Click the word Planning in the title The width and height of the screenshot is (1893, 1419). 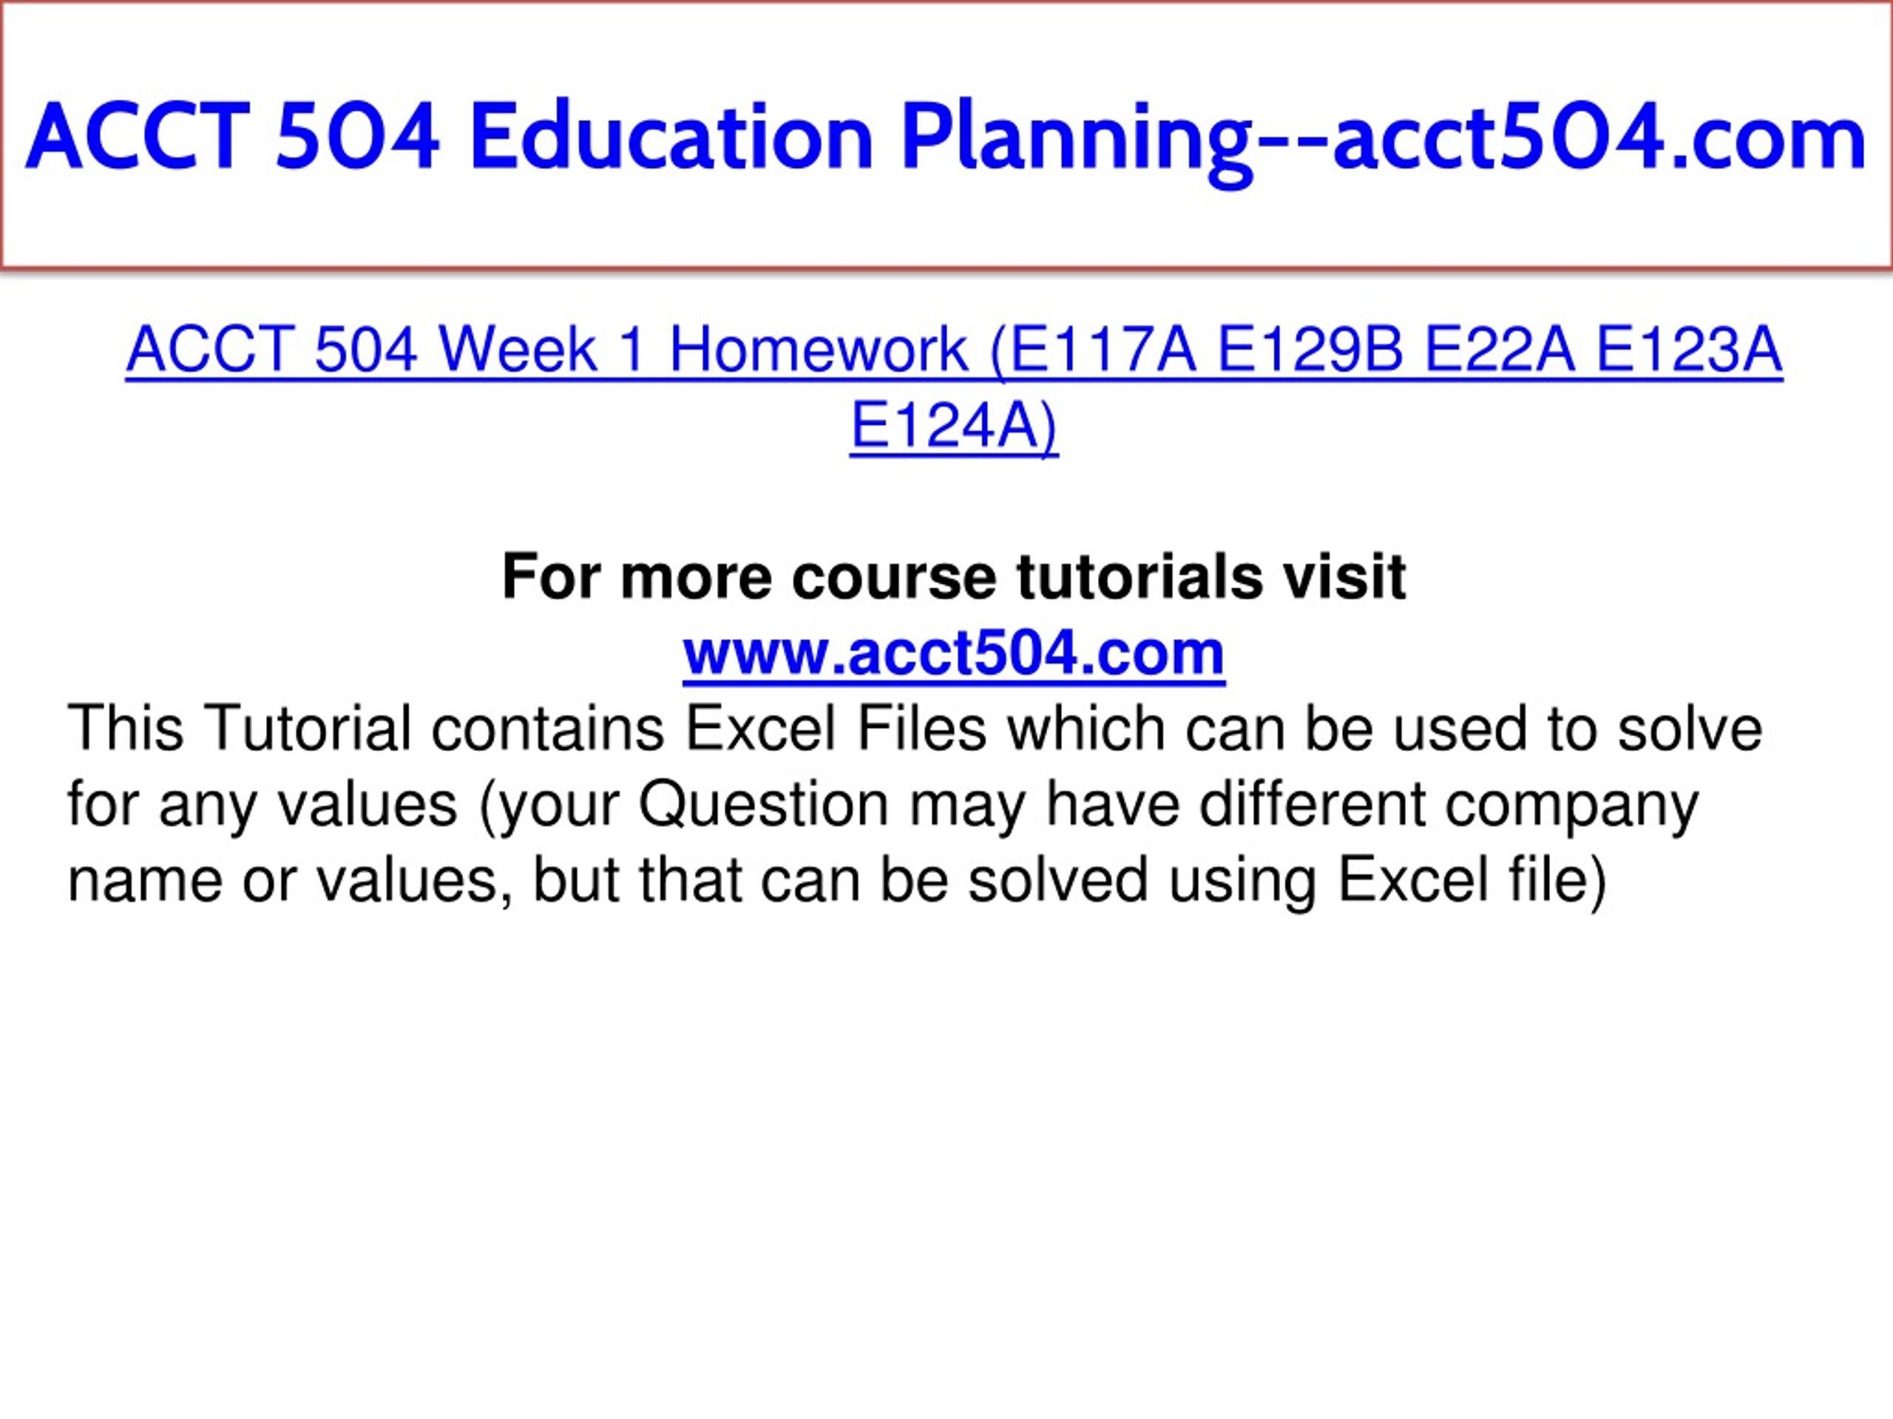1076,140
